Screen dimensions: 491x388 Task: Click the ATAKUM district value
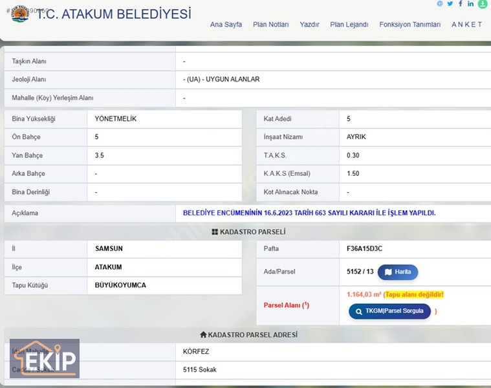108,267
